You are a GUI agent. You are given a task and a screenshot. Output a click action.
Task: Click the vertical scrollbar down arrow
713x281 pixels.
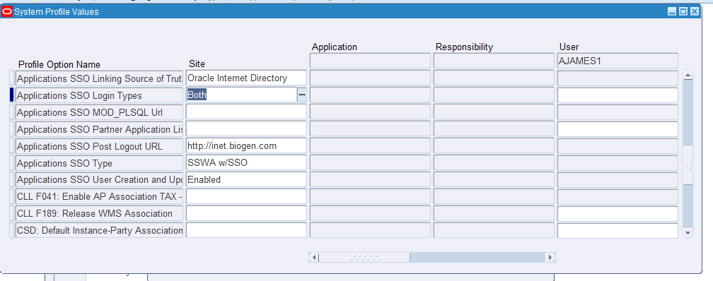click(x=688, y=233)
